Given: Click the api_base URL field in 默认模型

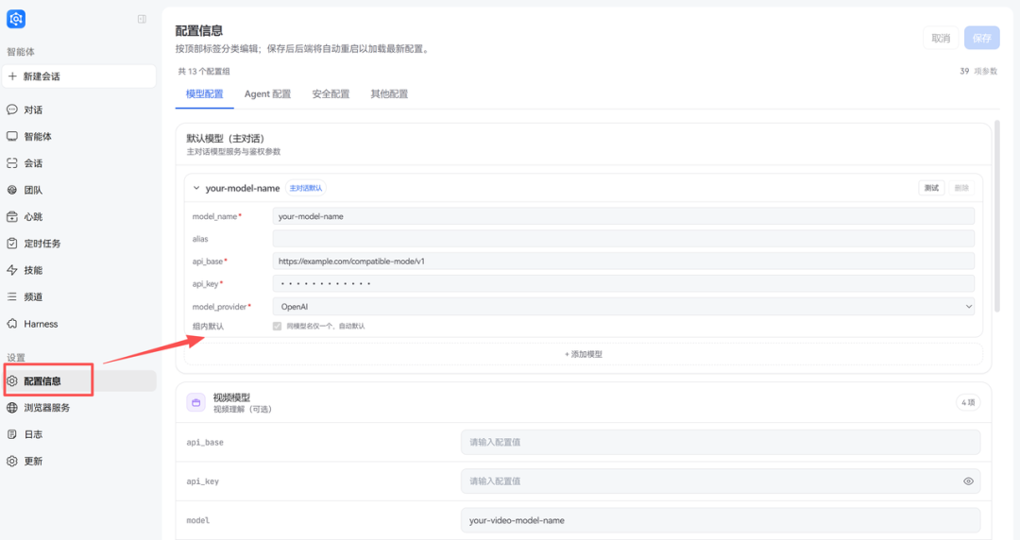Looking at the screenshot, I should (623, 261).
